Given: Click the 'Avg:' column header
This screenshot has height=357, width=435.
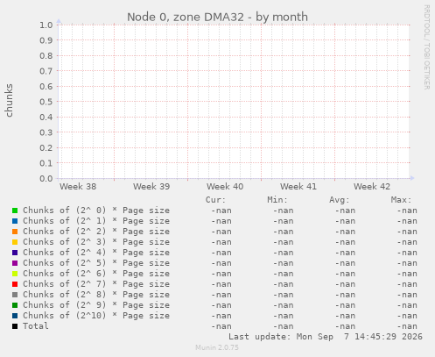Looking at the screenshot, I should click(x=340, y=200).
